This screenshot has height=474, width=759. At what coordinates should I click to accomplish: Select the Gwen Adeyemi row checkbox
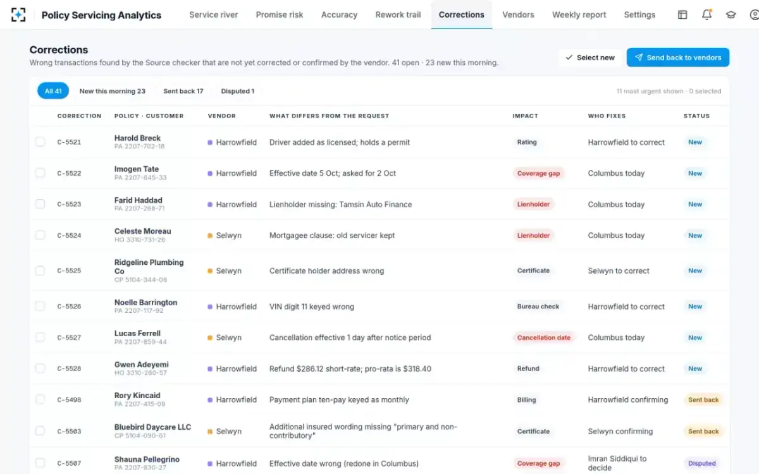coord(40,368)
